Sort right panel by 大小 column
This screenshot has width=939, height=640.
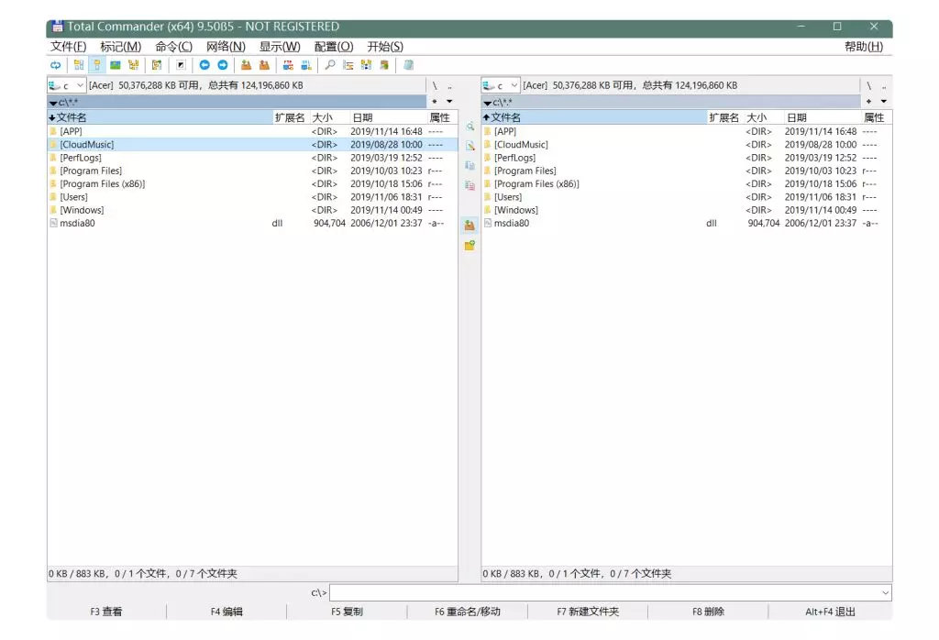pyautogui.click(x=763, y=117)
